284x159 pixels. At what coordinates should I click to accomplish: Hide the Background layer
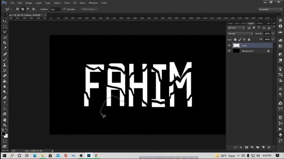[x=229, y=51]
